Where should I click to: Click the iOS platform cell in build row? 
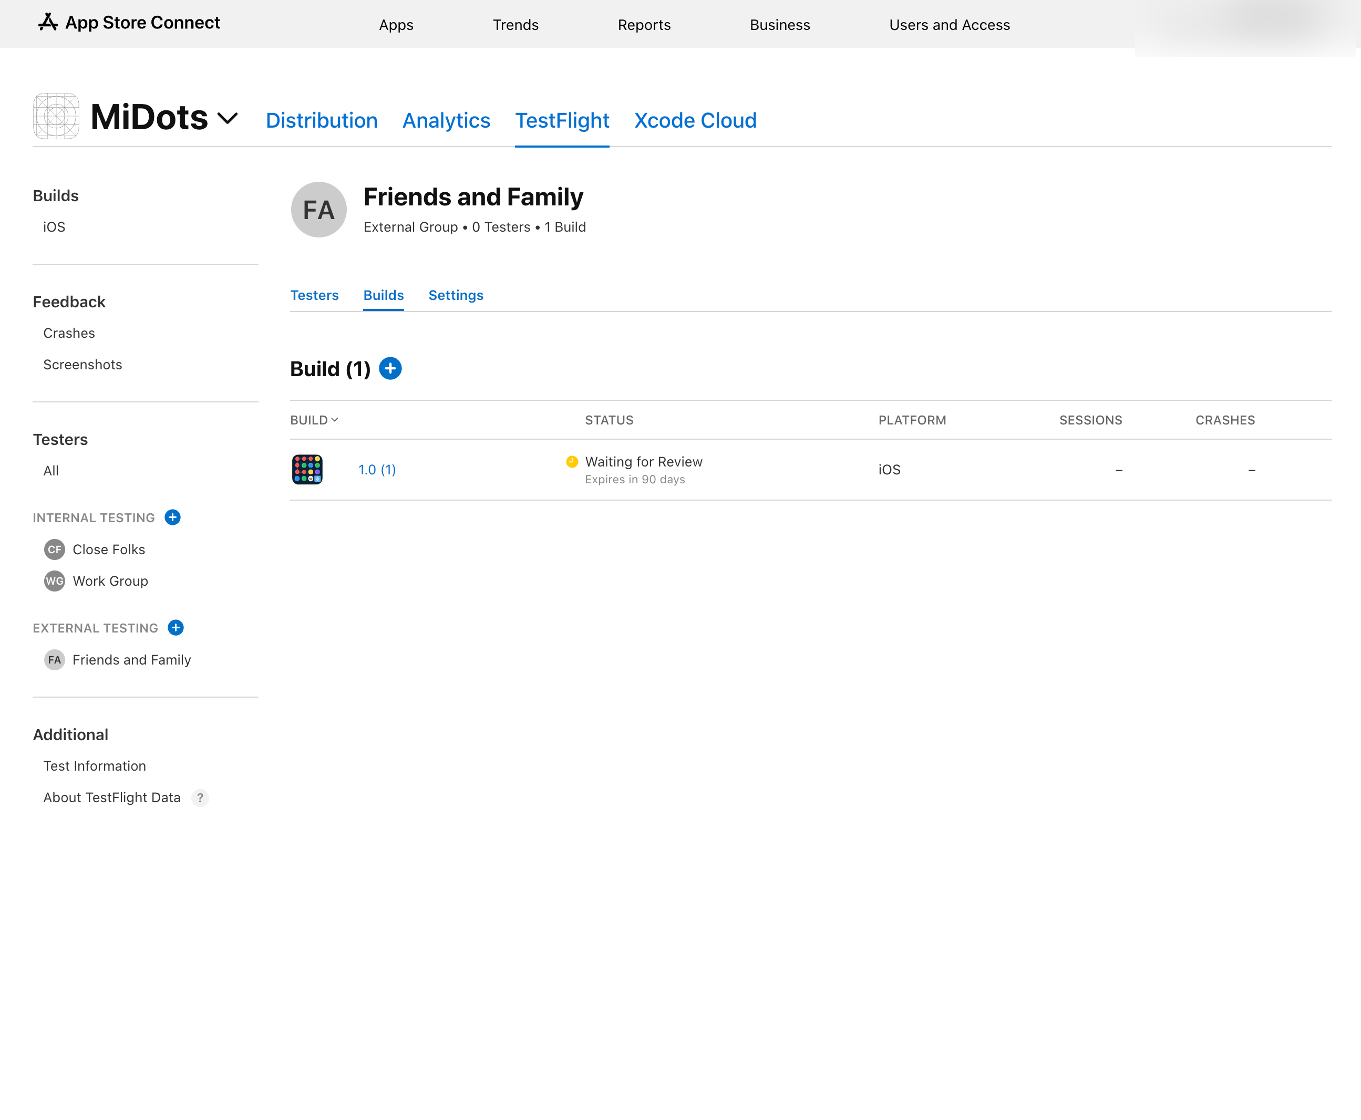(889, 470)
